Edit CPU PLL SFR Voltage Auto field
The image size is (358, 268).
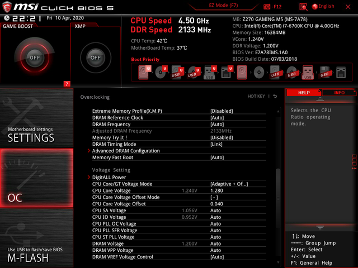pyautogui.click(x=215, y=231)
